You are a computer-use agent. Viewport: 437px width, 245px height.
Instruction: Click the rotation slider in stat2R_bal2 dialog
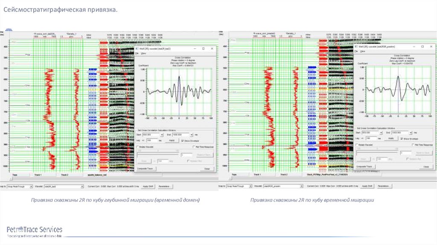click(158, 153)
